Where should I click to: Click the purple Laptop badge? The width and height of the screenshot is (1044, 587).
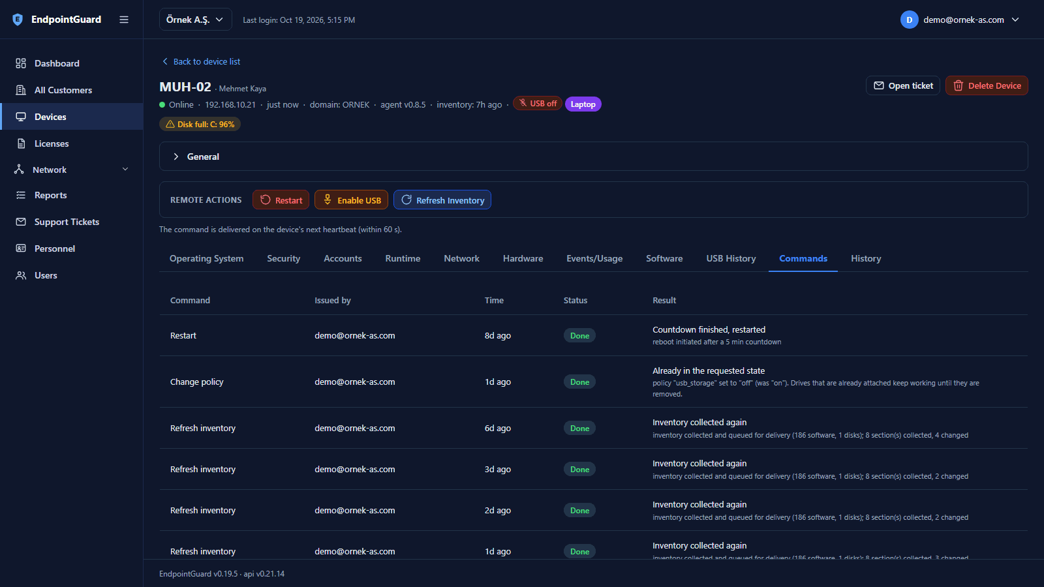(583, 104)
